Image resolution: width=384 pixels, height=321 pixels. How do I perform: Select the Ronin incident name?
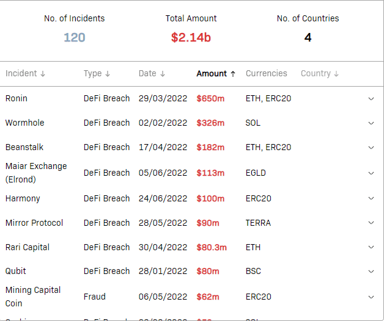[17, 98]
